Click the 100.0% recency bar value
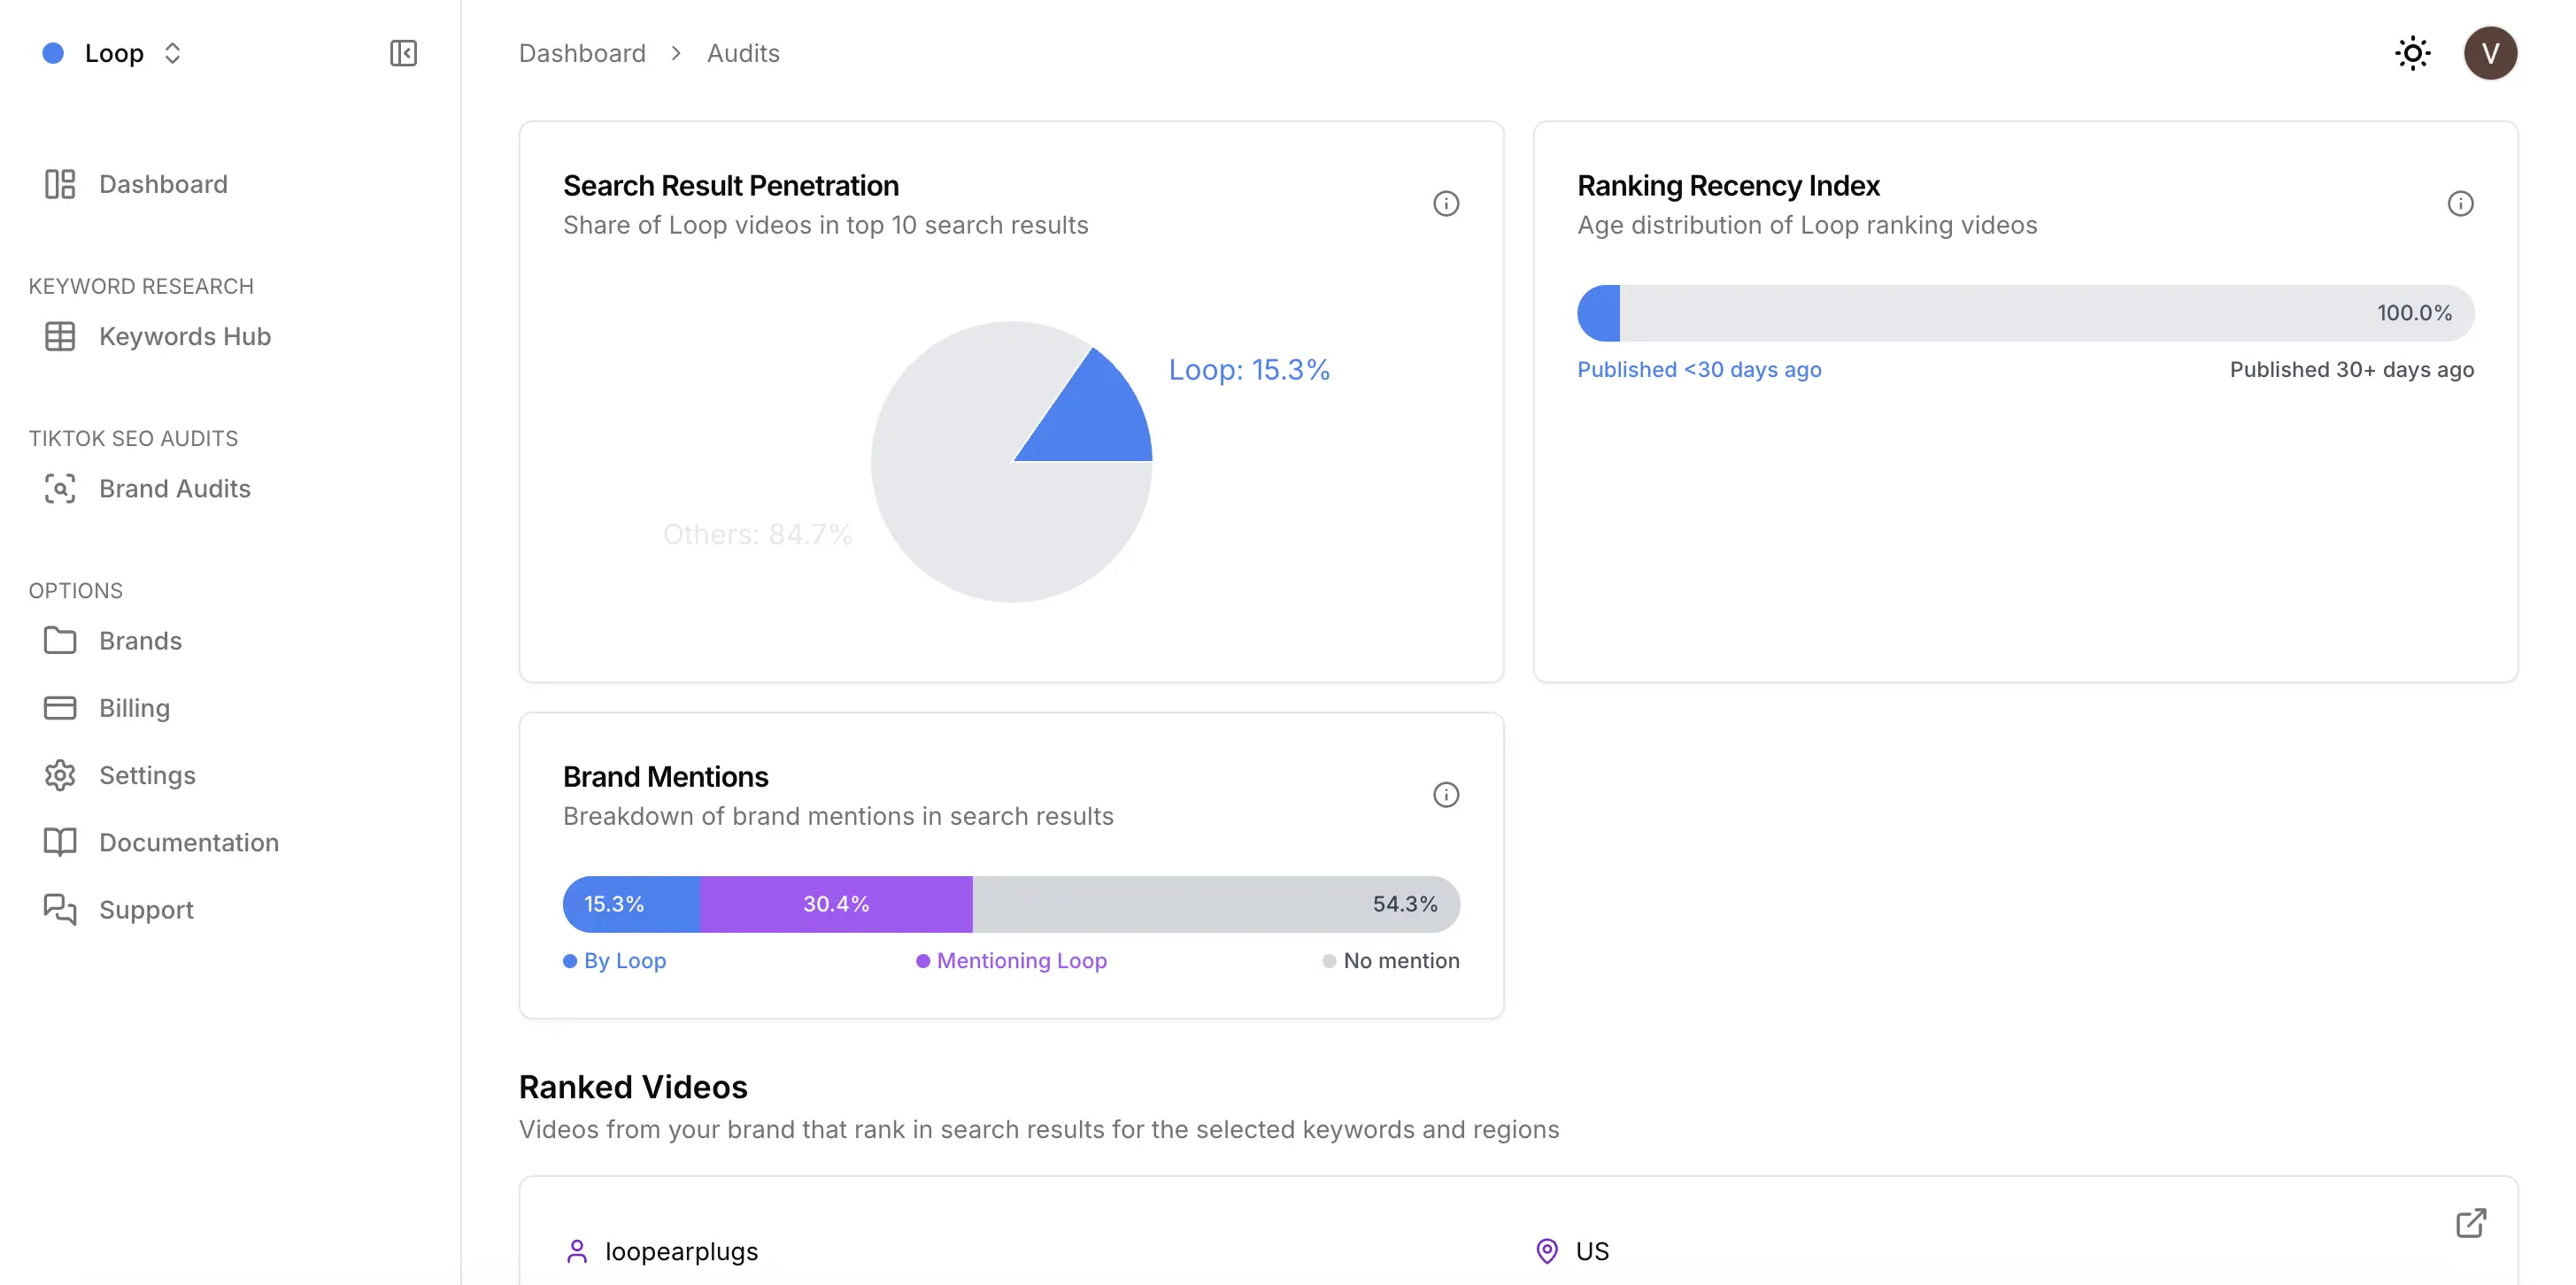 point(2414,313)
